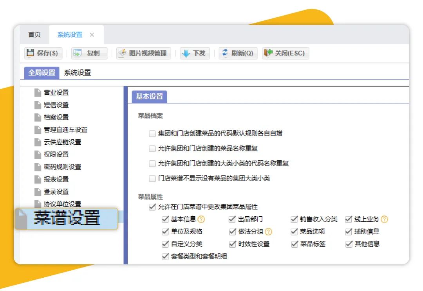Select 密码规则设置 in the left list
This screenshot has height=291, width=423.
pos(62,167)
